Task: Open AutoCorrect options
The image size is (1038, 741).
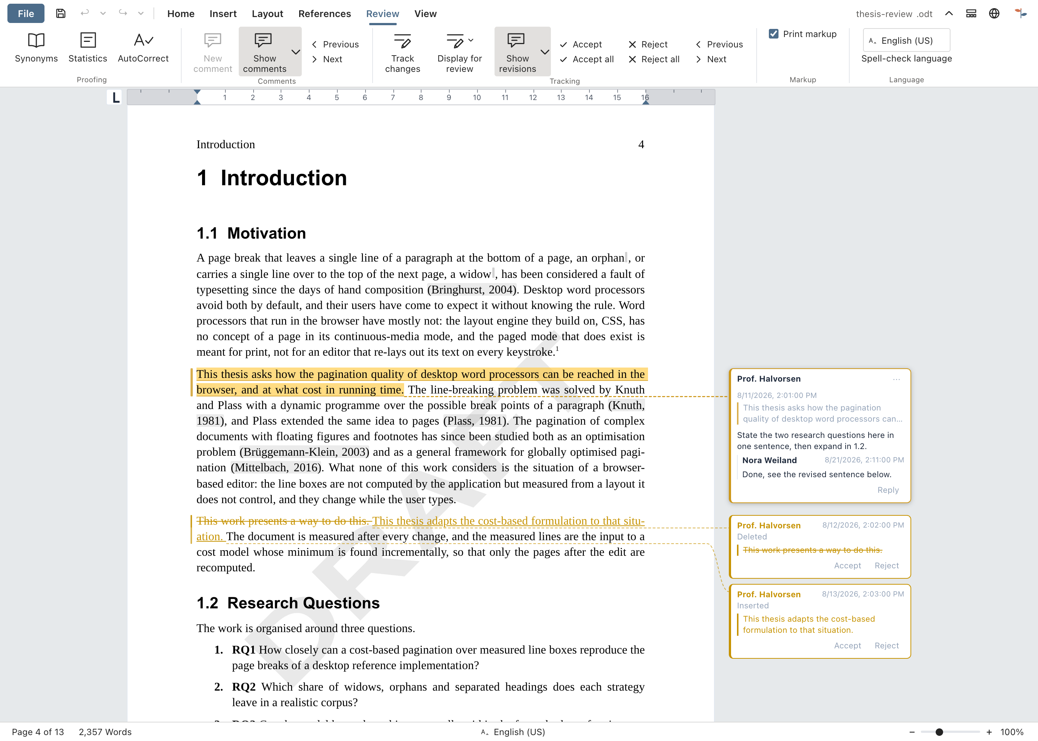Action: point(143,47)
